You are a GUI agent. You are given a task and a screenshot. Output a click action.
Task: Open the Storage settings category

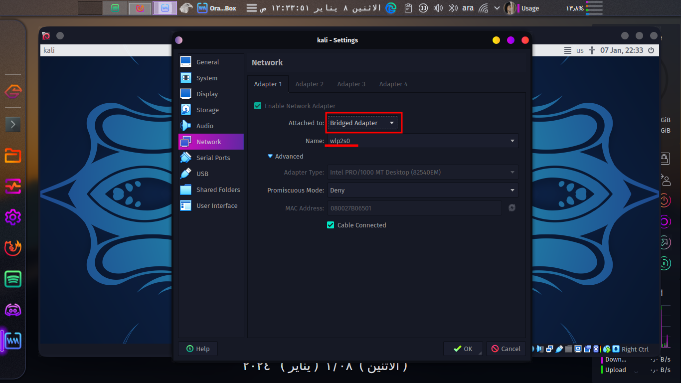[211, 110]
